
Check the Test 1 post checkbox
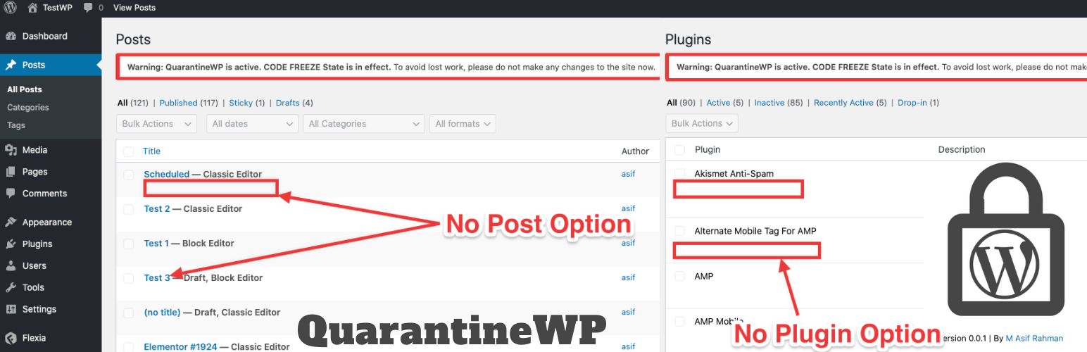(x=128, y=244)
